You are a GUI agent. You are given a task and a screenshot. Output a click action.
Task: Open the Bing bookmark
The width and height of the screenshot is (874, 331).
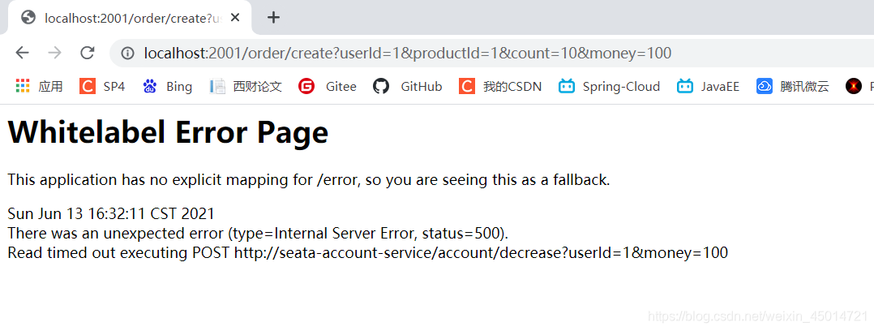167,87
